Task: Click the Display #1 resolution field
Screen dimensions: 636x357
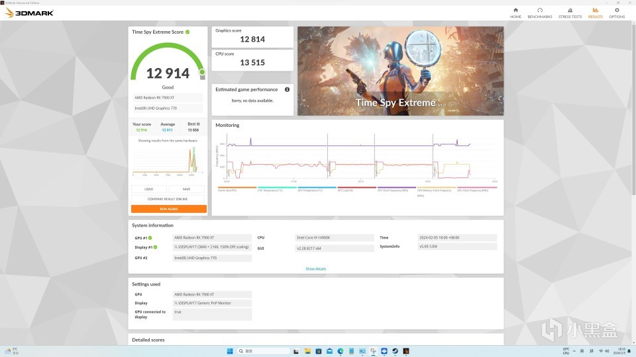Action: coord(212,247)
